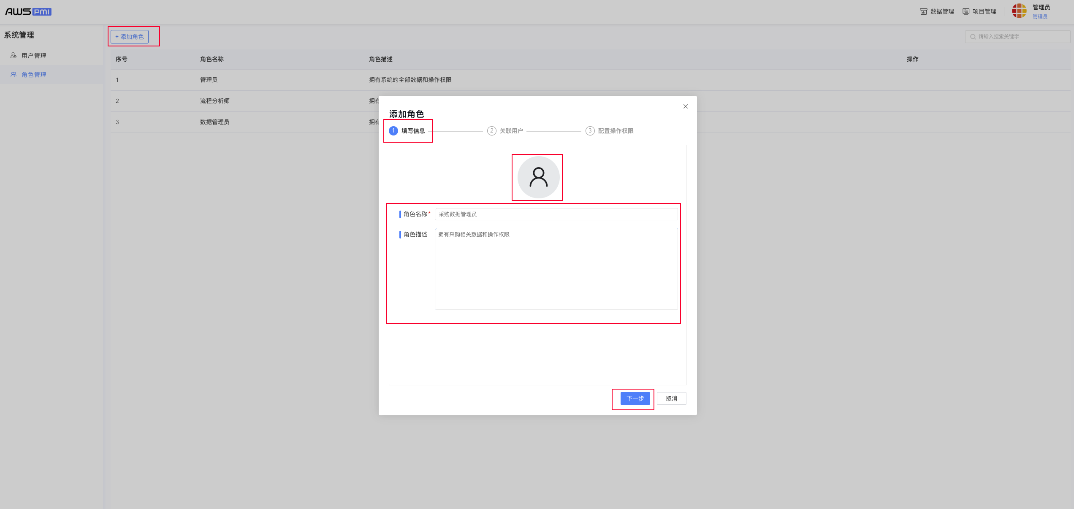This screenshot has height=509, width=1074.
Task: Click the 下一步 button
Action: click(635, 398)
